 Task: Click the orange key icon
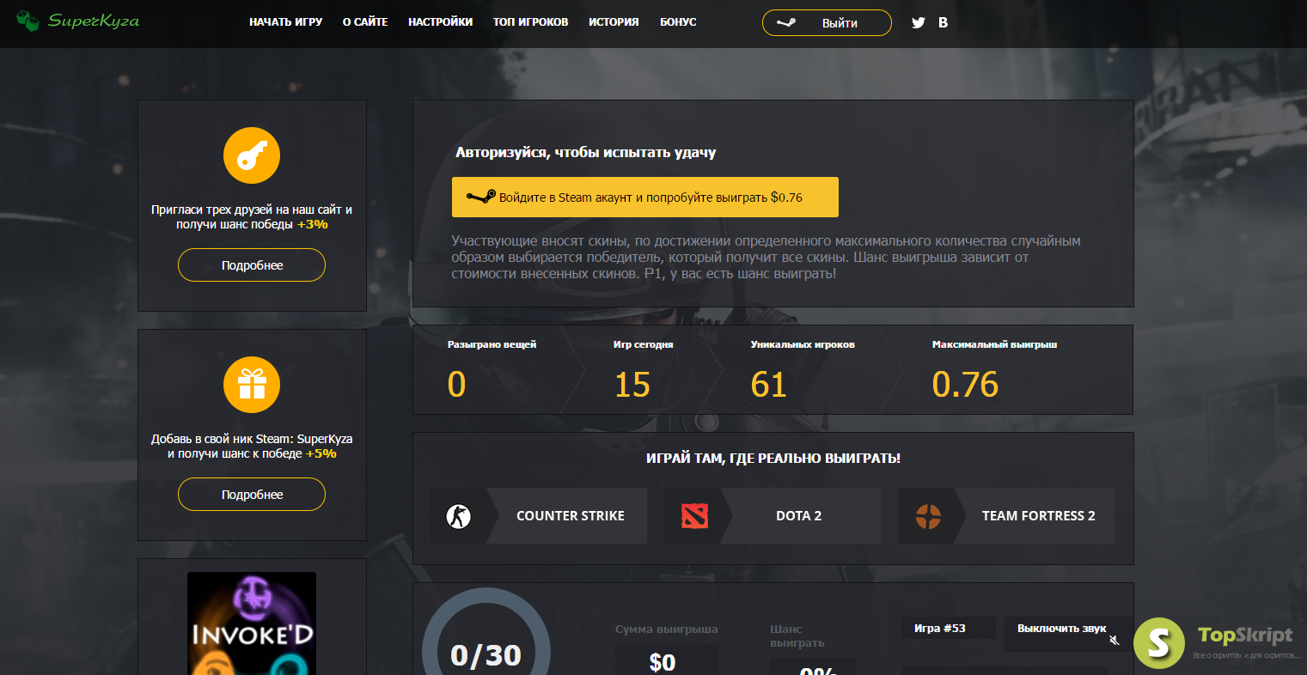point(252,155)
